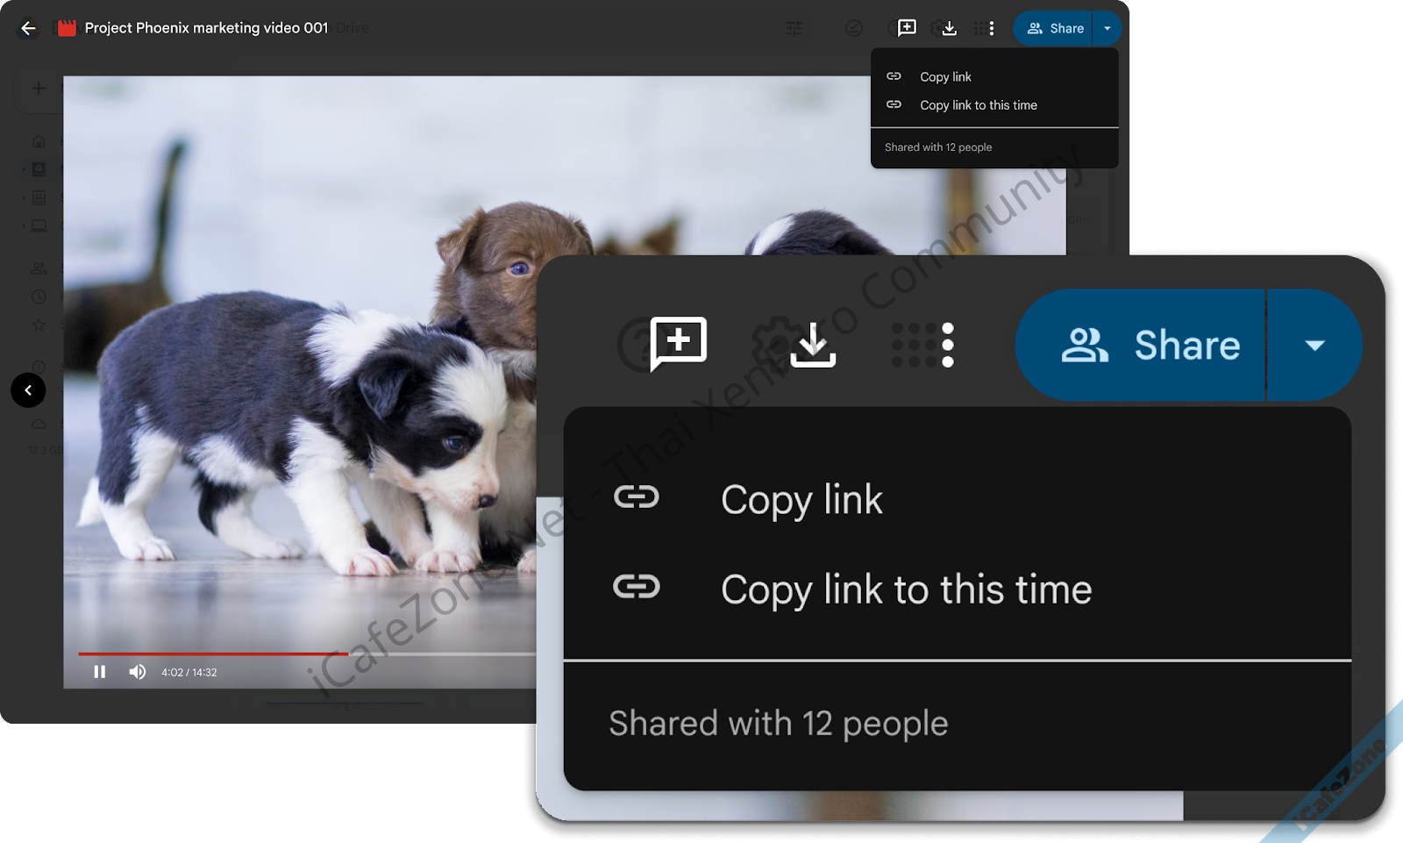
Task: Click the small add comment icon in the top toolbar
Action: click(x=907, y=28)
